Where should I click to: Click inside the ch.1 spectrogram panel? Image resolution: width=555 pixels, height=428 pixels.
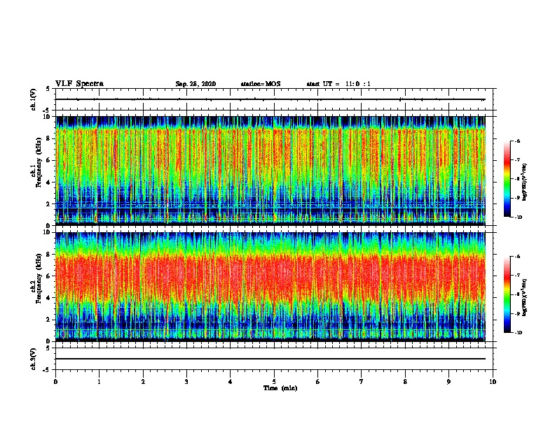coord(270,171)
